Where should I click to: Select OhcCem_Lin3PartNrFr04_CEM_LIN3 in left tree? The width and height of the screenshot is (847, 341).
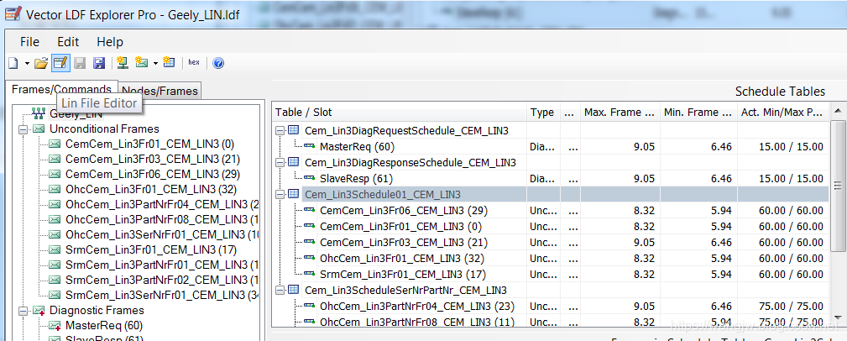(x=163, y=205)
